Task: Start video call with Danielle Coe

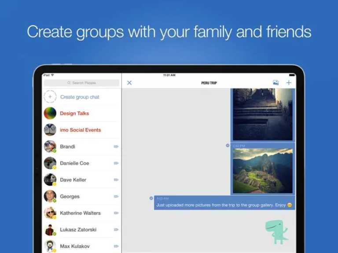Action: point(116,163)
